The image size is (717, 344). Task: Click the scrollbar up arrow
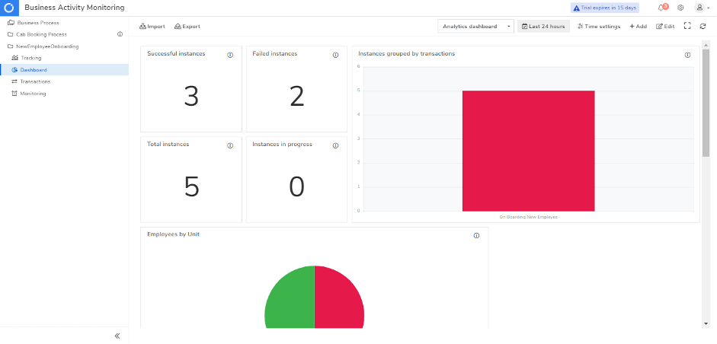(x=706, y=45)
